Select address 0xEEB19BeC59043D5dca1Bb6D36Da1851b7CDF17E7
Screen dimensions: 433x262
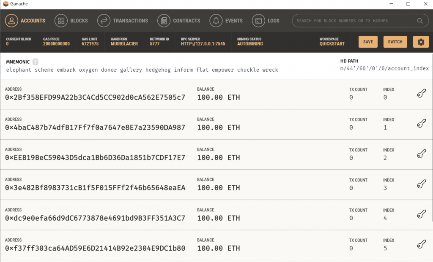pos(95,158)
